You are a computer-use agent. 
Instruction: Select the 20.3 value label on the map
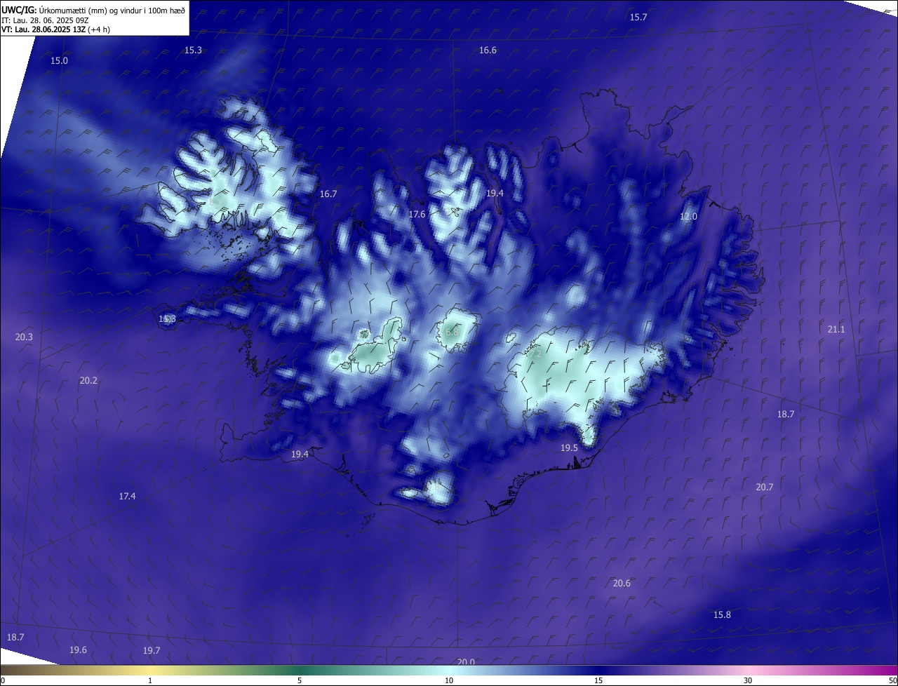24,337
